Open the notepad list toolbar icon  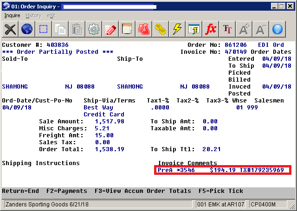pos(127,29)
